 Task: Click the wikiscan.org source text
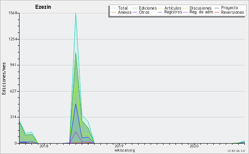[124, 150]
